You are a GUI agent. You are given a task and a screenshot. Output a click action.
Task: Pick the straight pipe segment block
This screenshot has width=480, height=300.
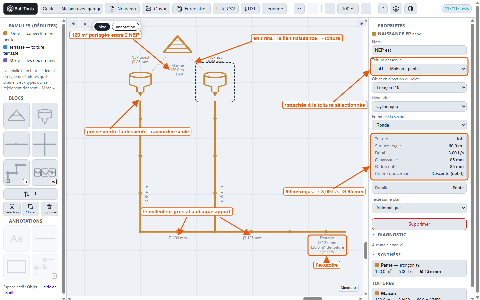(x=17, y=144)
